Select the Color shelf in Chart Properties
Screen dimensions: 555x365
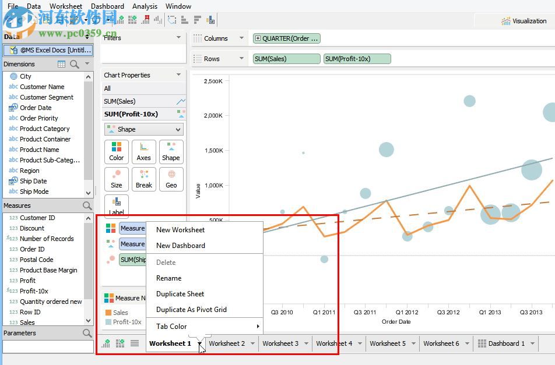coord(116,151)
